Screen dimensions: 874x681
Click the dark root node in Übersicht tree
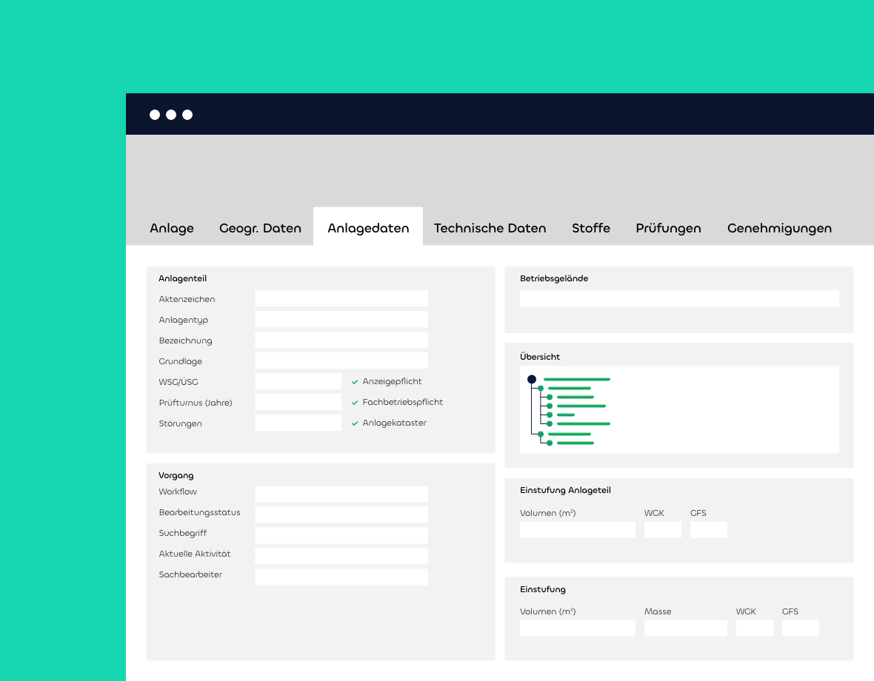pyautogui.click(x=531, y=379)
